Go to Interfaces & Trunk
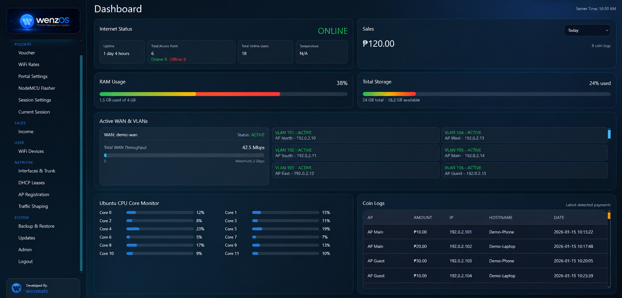Screen dimensions: 622x298 click(x=37, y=171)
